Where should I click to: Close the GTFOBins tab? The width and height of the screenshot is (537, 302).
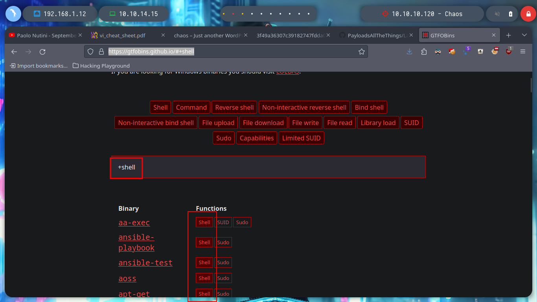(494, 35)
